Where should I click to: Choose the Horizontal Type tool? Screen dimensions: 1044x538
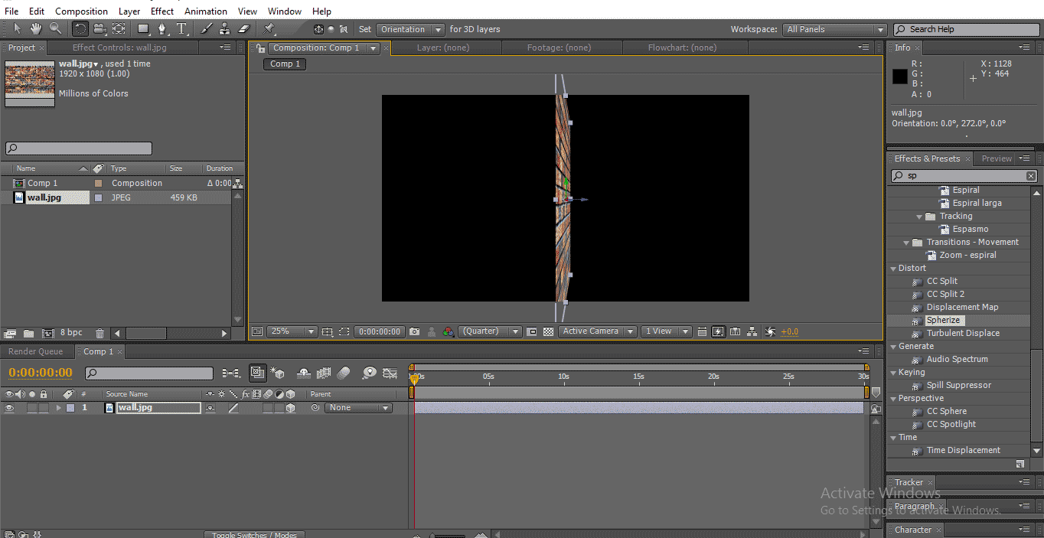tap(182, 29)
